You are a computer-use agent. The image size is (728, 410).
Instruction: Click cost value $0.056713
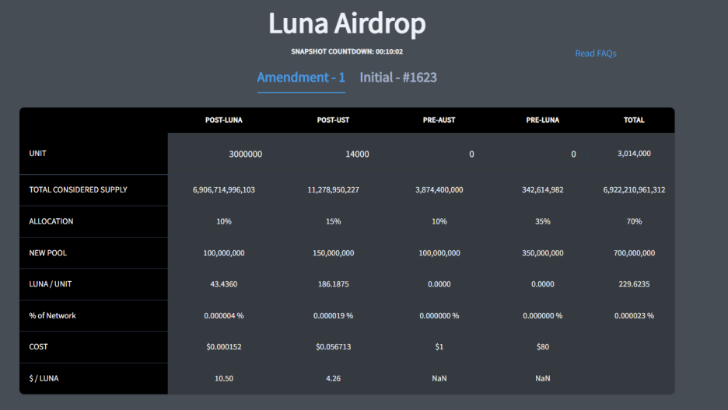[333, 346]
